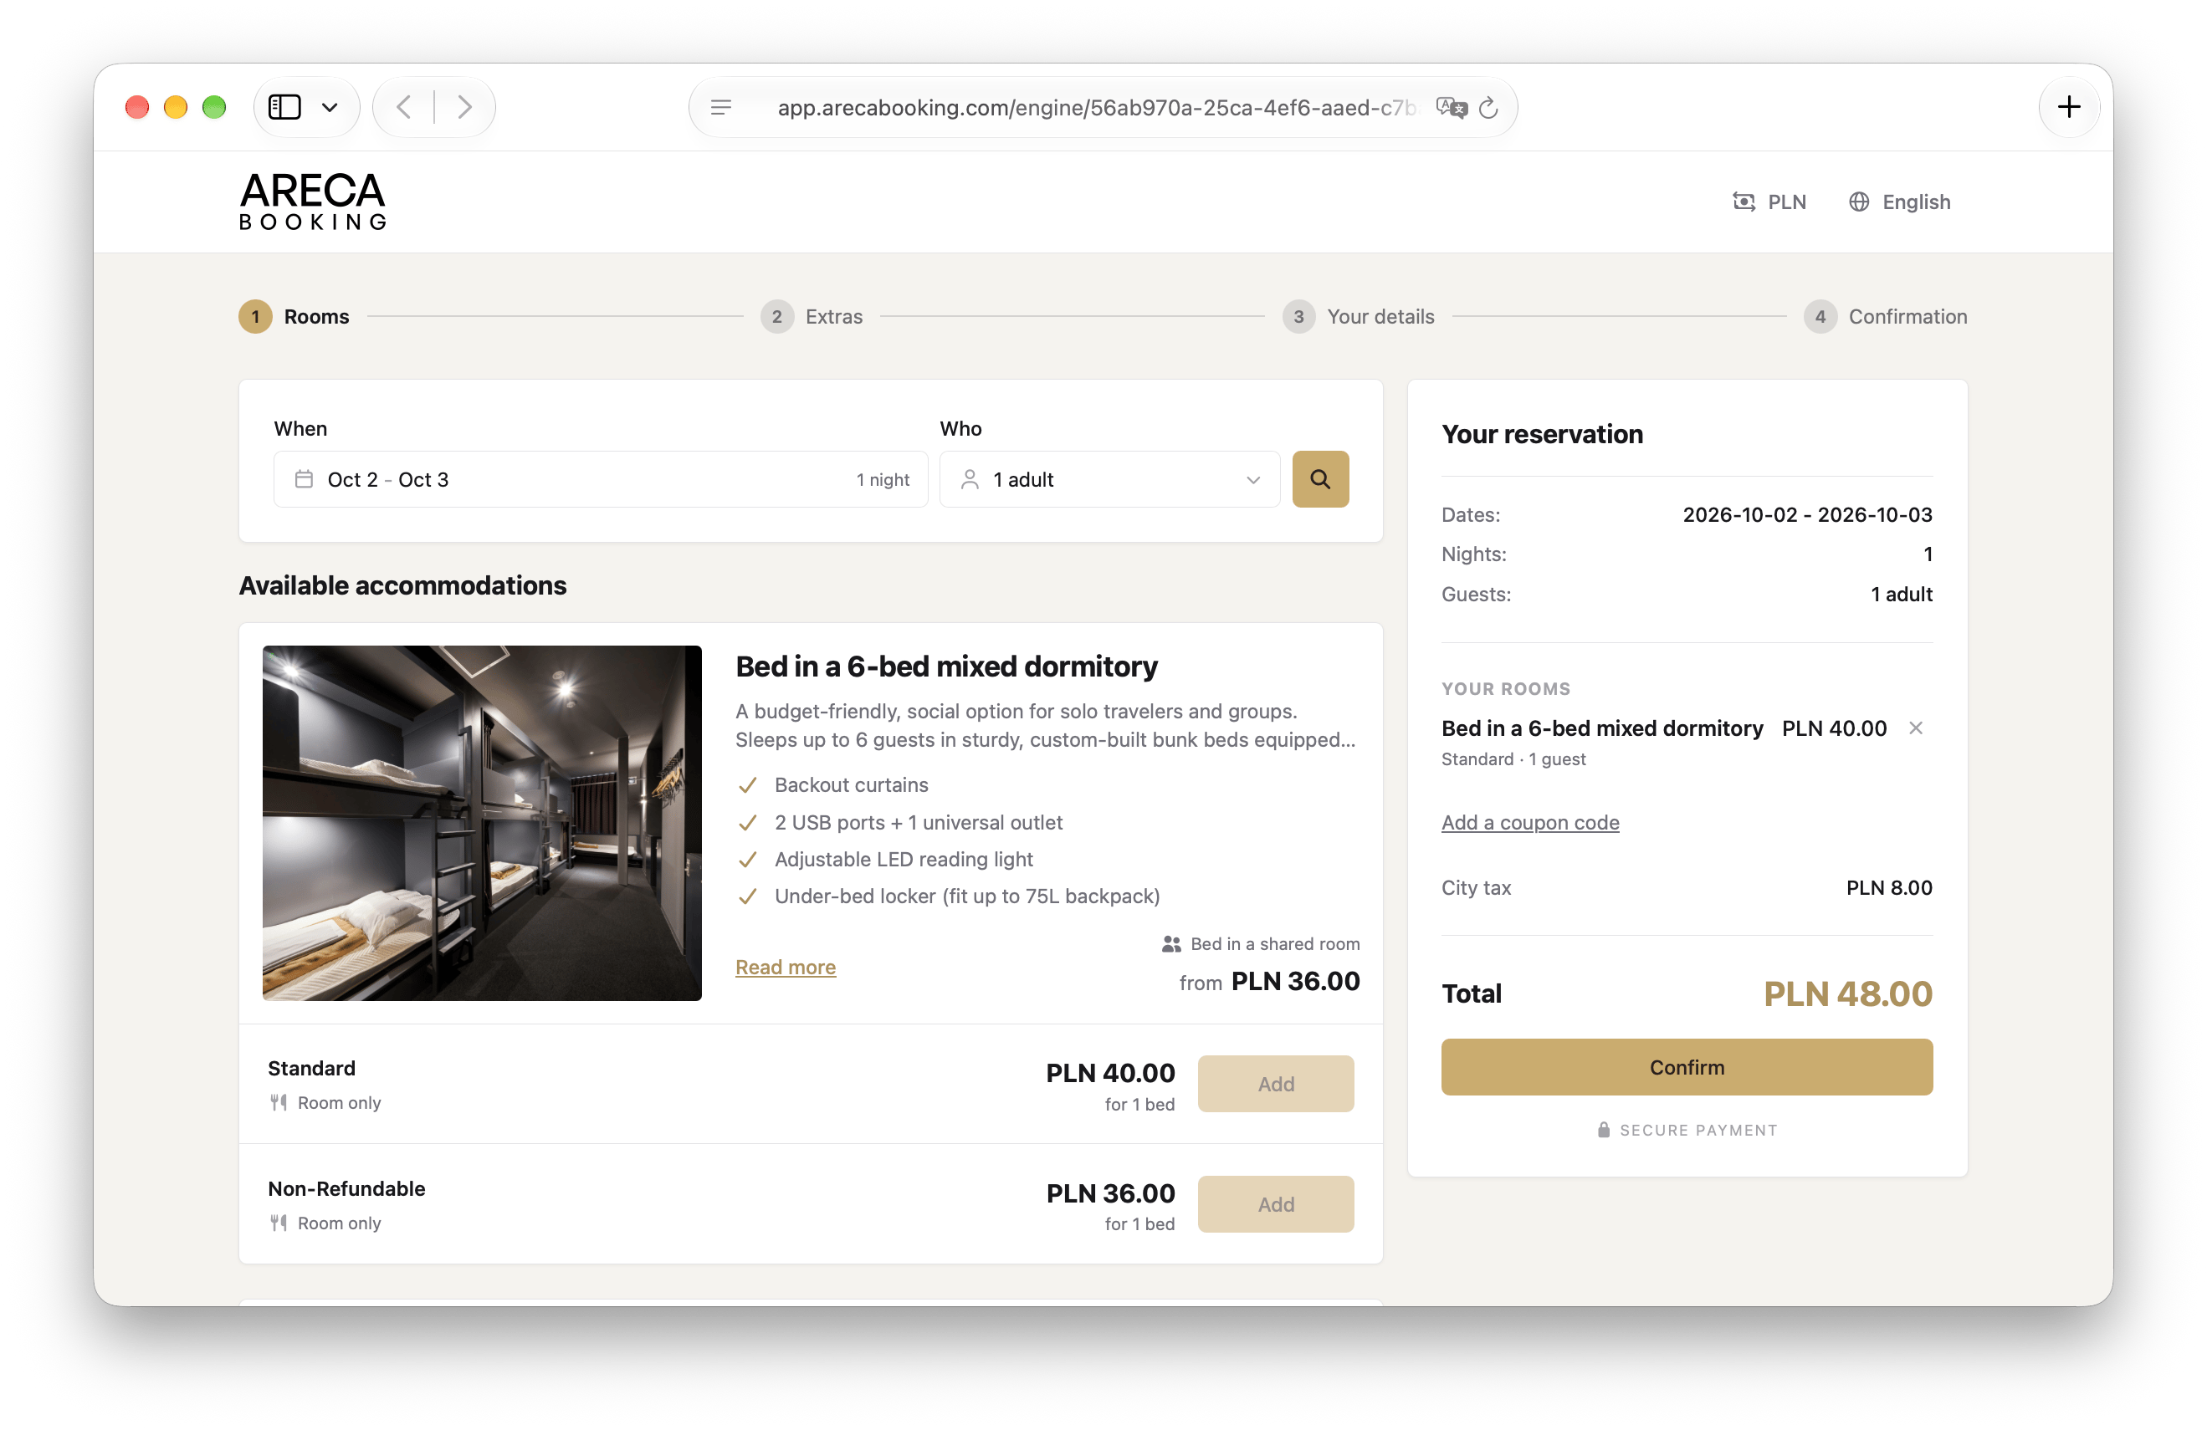Click the SECURE PAYMENT lock label
The width and height of the screenshot is (2207, 1430).
coord(1687,1130)
